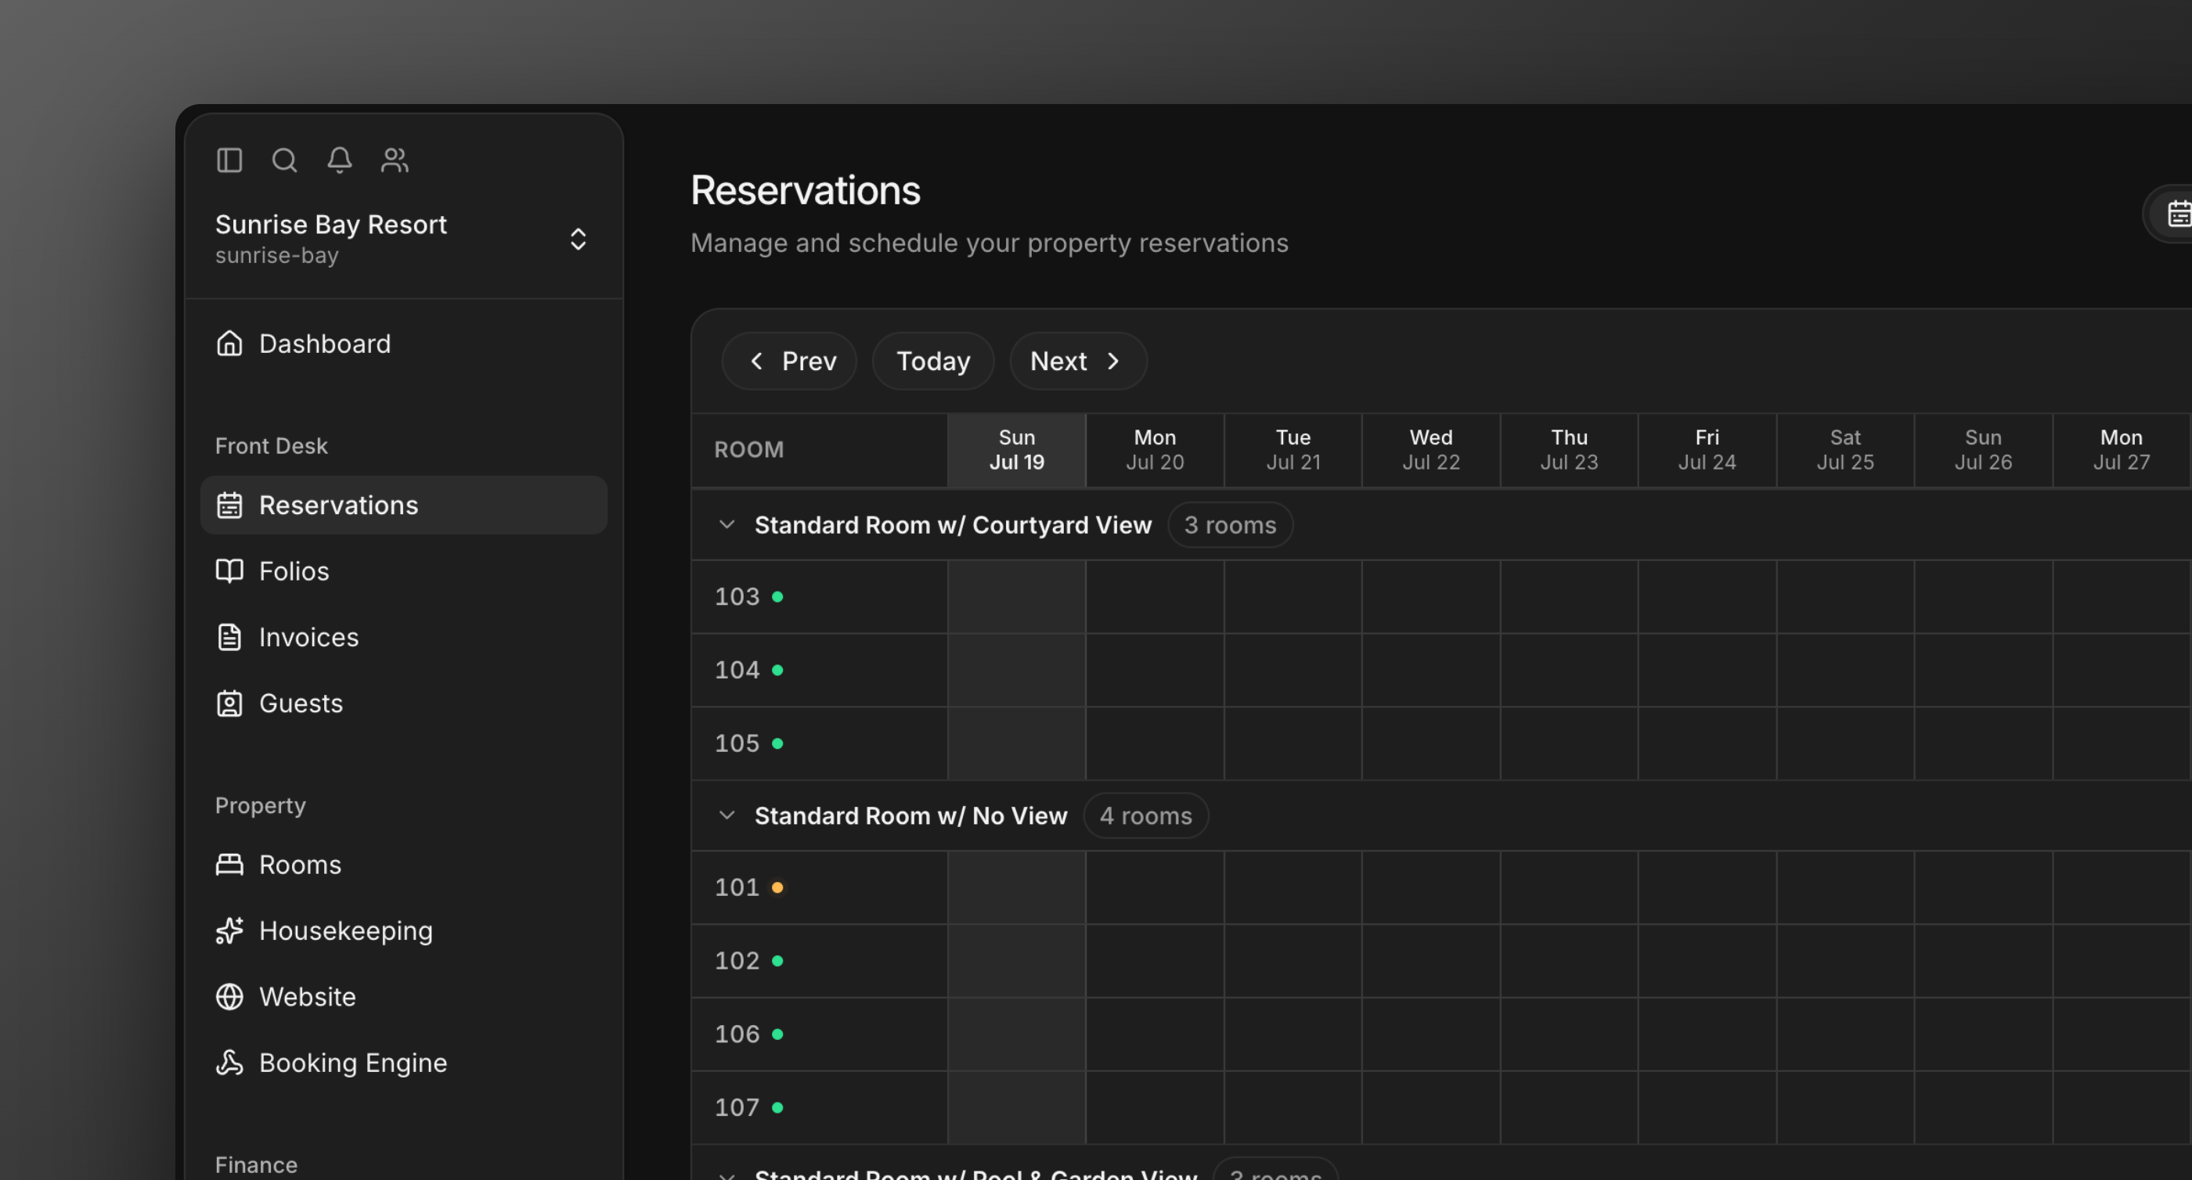Toggle the sidebar panel icon
This screenshot has width=2192, height=1180.
[x=229, y=160]
